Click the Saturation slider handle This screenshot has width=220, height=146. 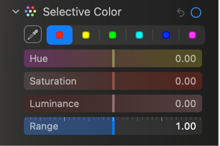click(113, 81)
